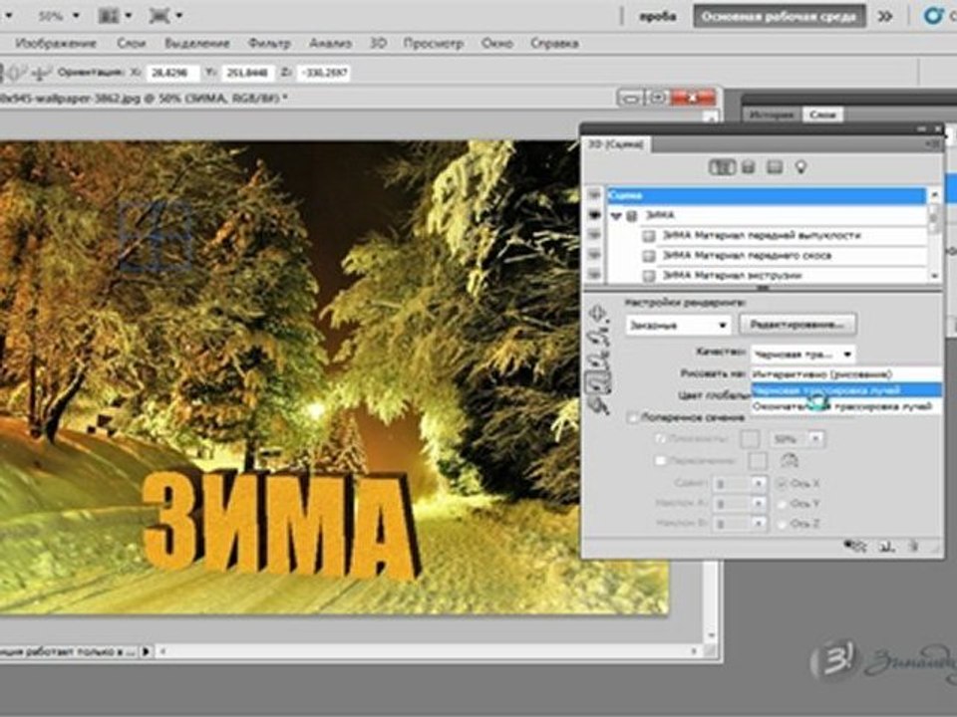The height and width of the screenshot is (717, 957).
Task: Switch to the Слои panel tab
Action: 822,115
